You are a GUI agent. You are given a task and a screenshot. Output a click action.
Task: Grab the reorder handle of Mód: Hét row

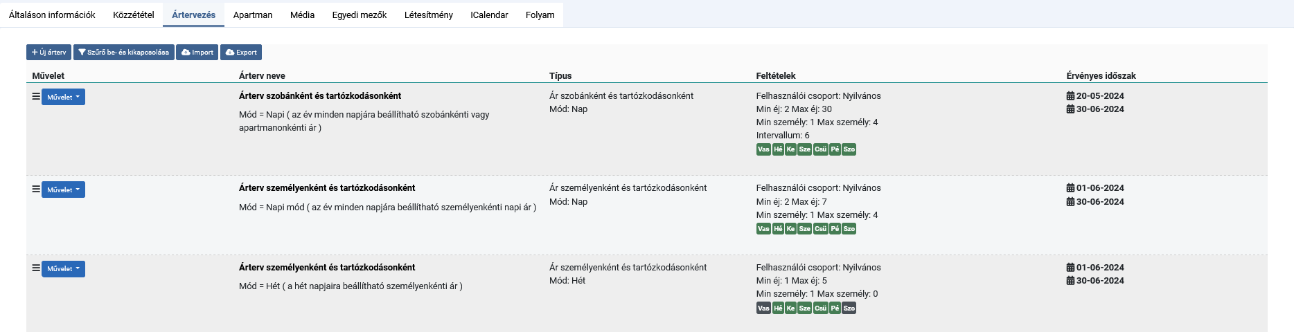[36, 268]
